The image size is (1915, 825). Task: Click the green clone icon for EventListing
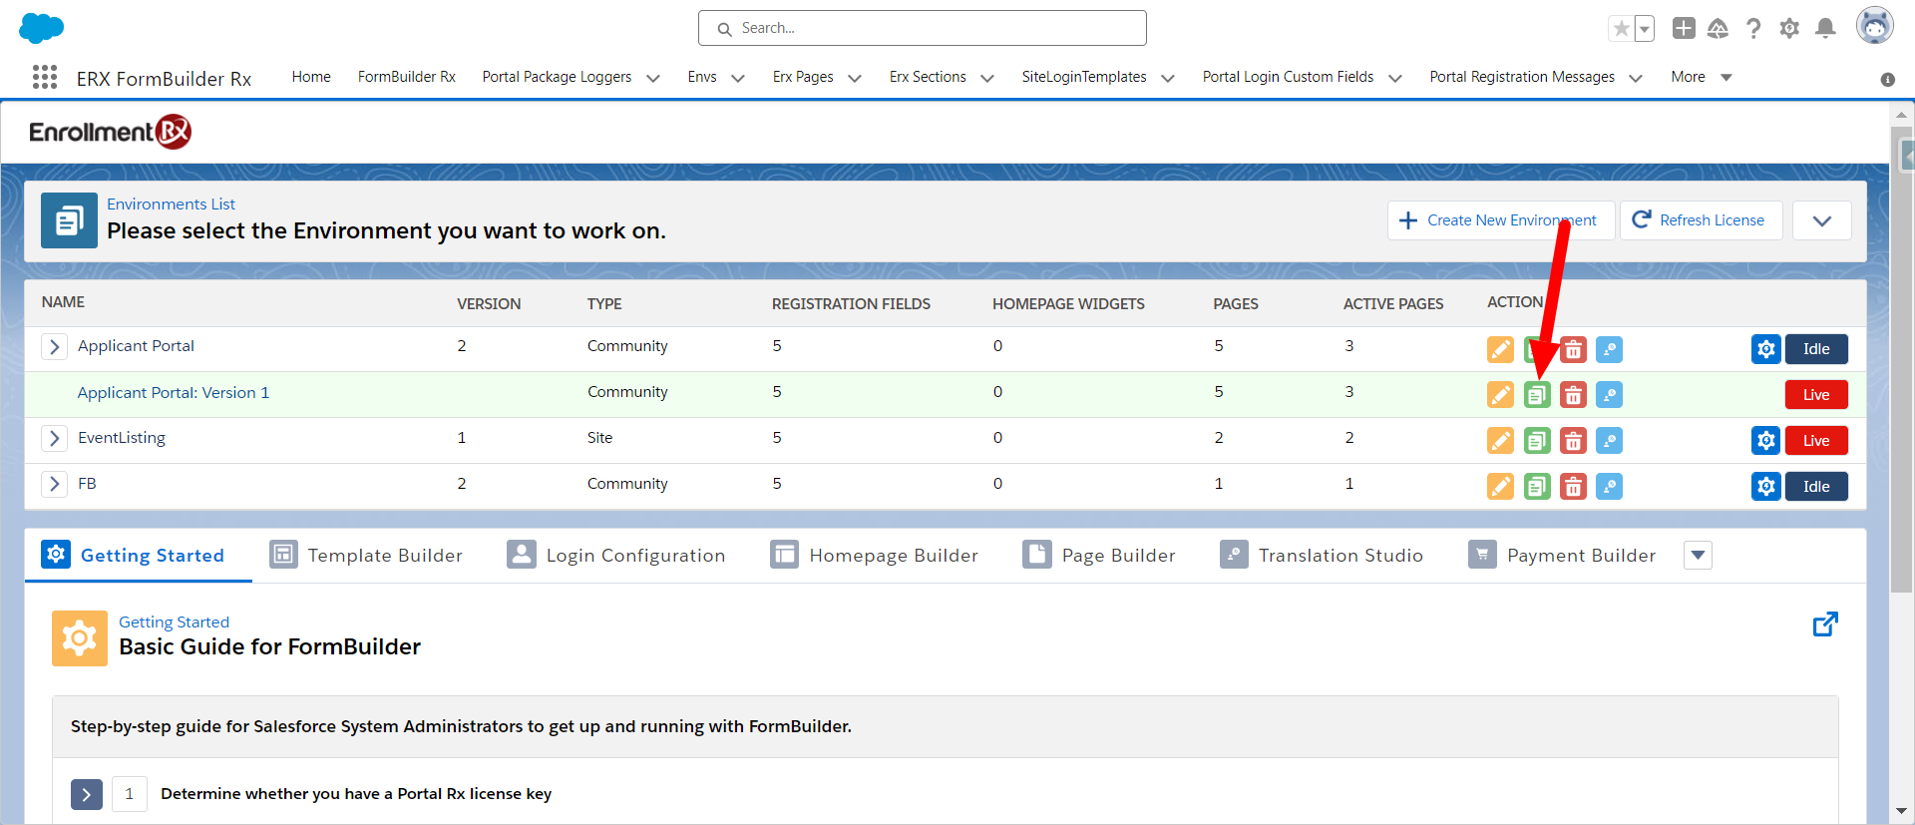coord(1537,441)
